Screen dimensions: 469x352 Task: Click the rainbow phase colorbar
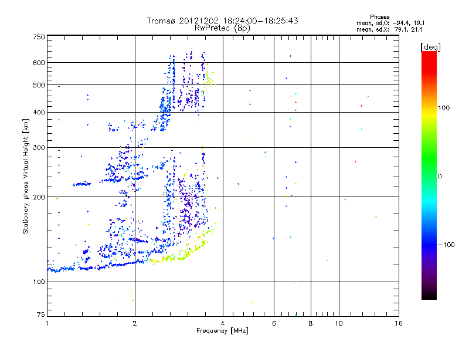(429, 175)
